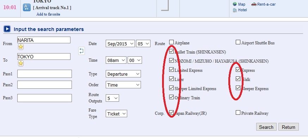Uncheck NOZOMI / MIZUHO / HAYABUSA checkbox
The width and height of the screenshot is (308, 138).
172,61
